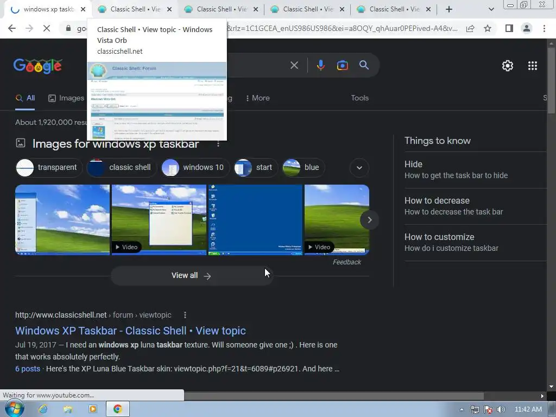Start voice search with microphone
Image resolution: width=556 pixels, height=417 pixels.
click(320, 65)
